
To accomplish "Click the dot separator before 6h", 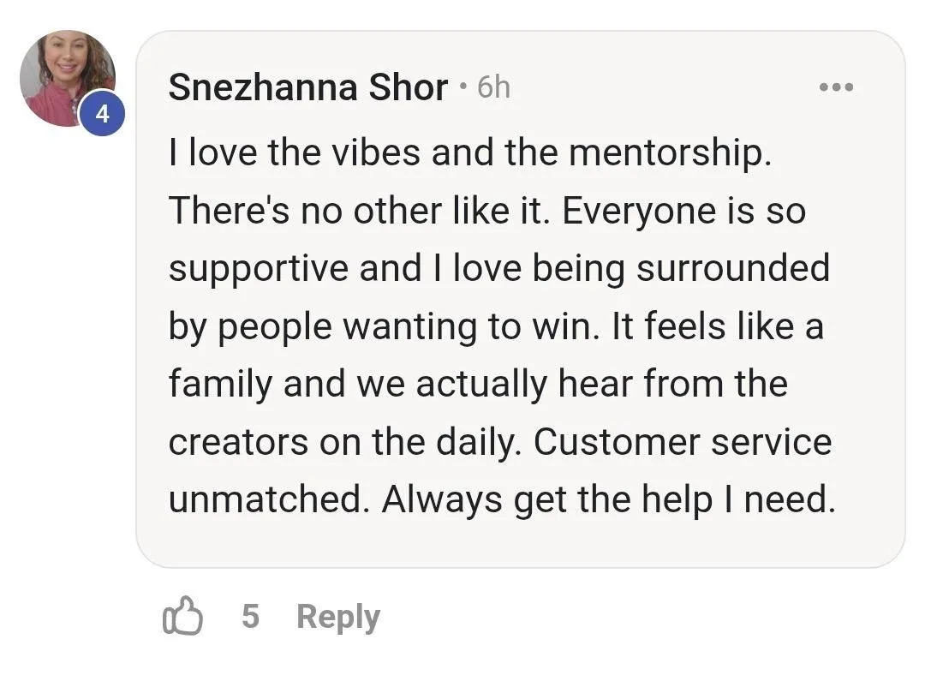I will (x=462, y=87).
